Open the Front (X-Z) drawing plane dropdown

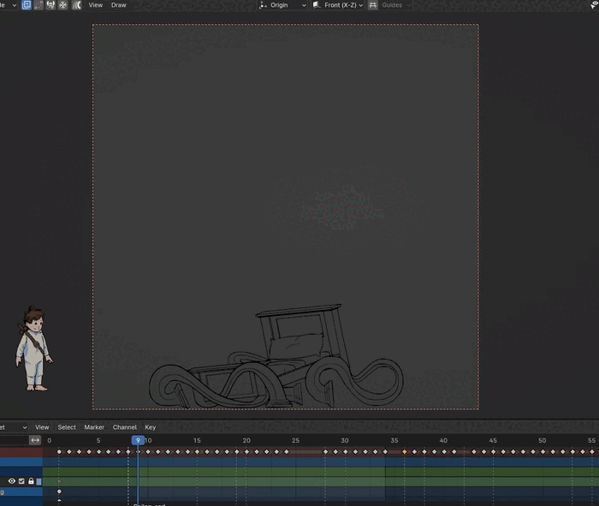click(x=338, y=5)
